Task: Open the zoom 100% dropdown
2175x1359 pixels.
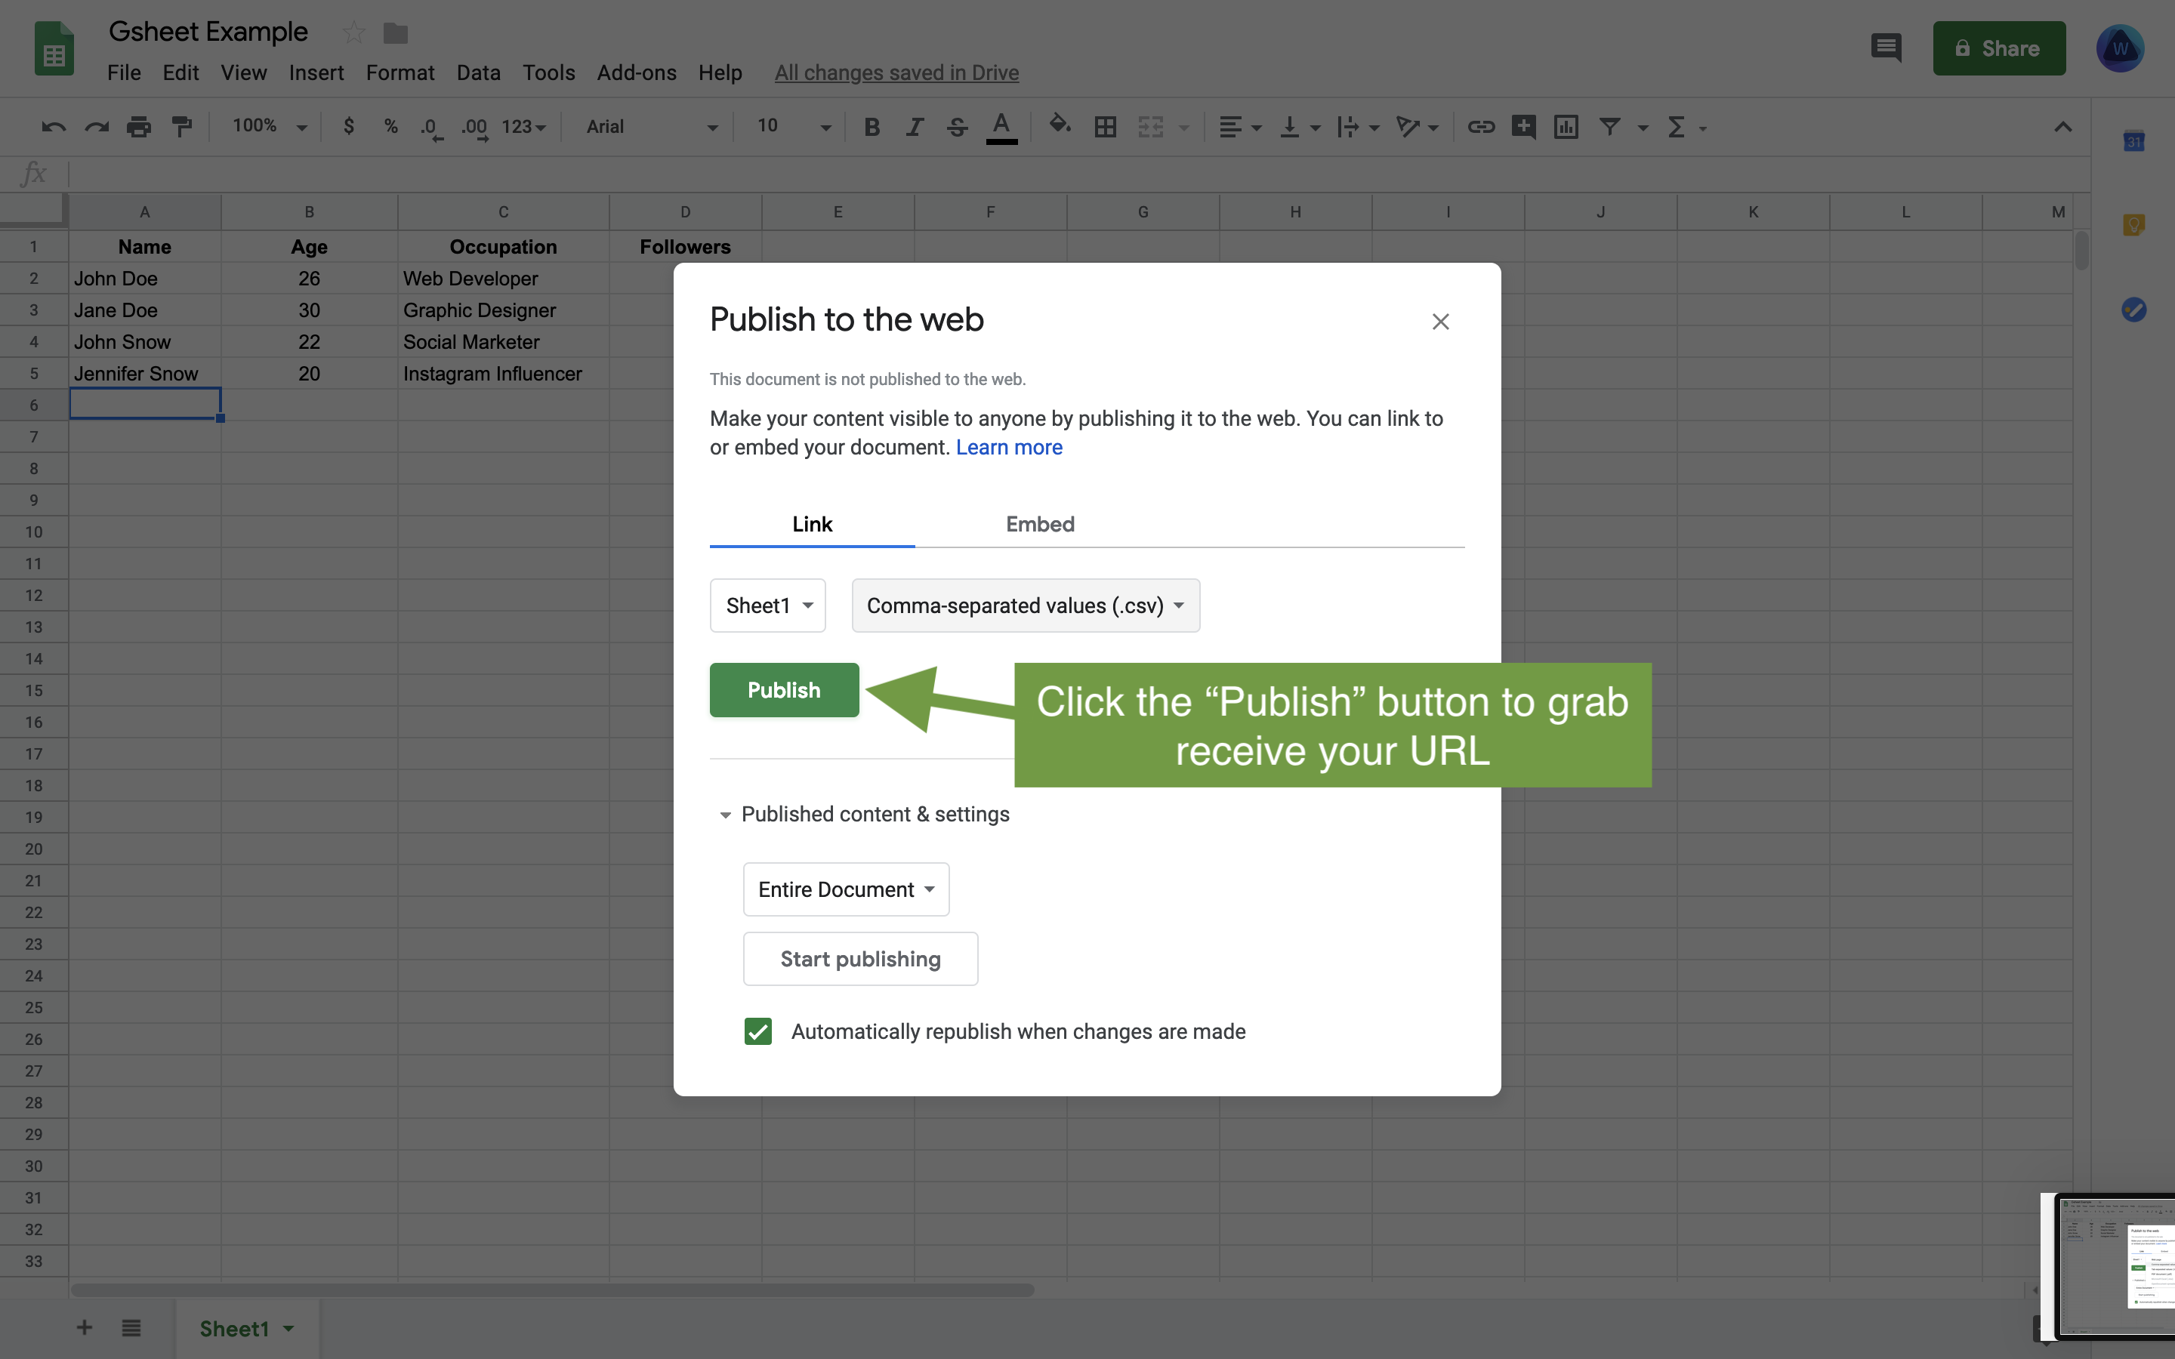Action: tap(269, 127)
